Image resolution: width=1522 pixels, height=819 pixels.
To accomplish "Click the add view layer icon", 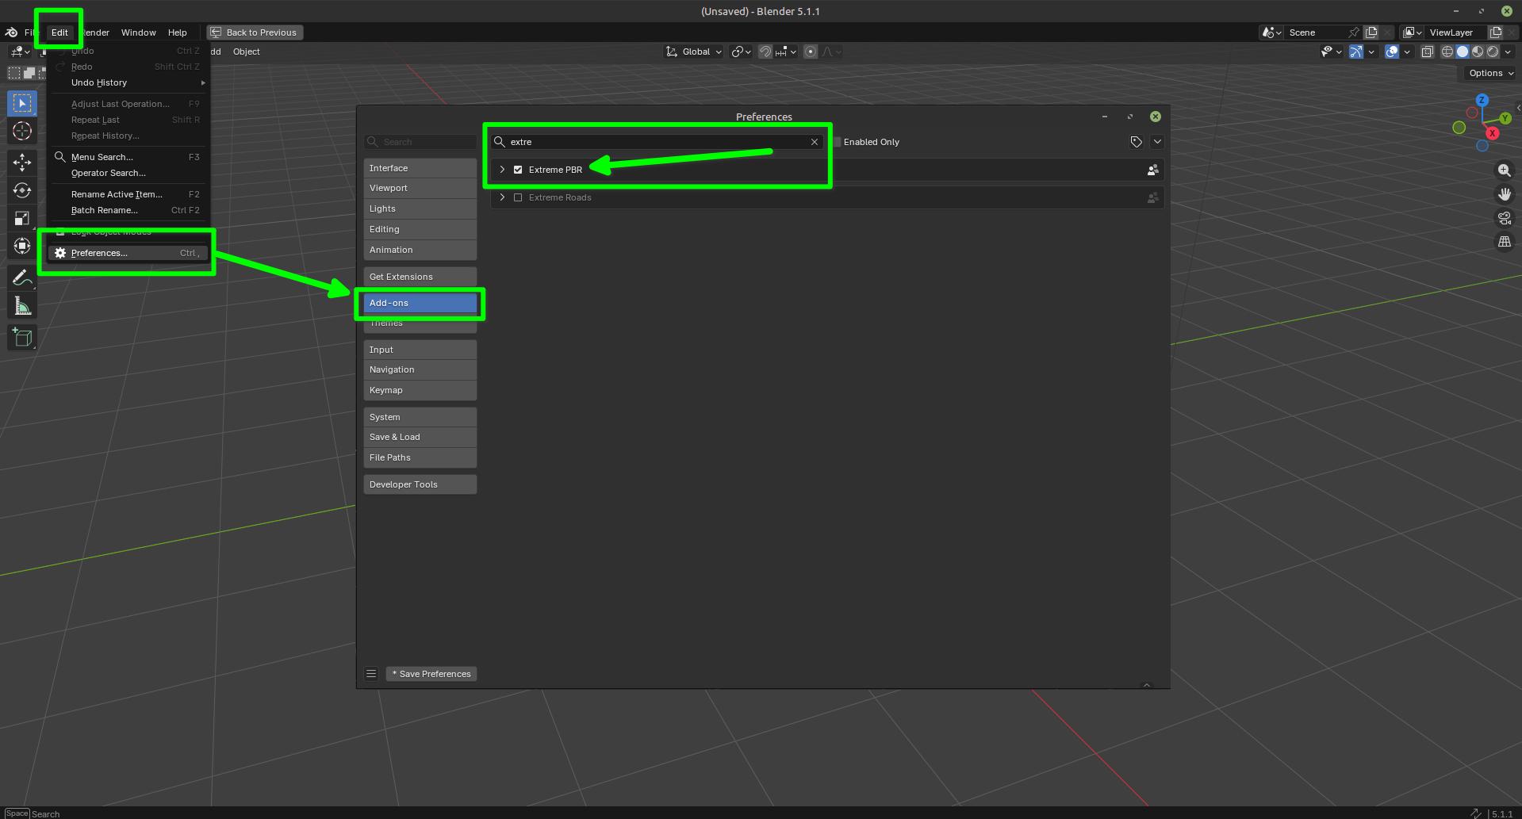I will (1496, 33).
